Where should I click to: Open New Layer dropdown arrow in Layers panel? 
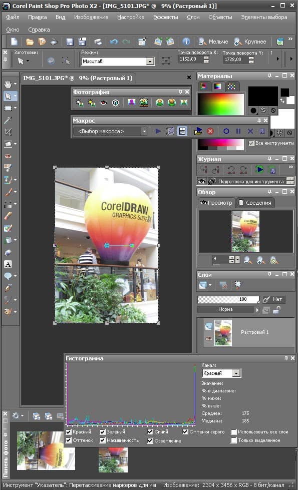point(210,285)
